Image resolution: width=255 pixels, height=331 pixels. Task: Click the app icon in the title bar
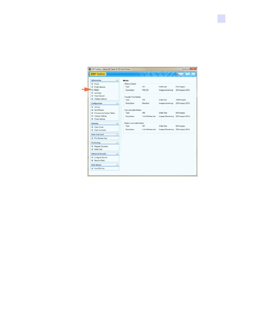point(90,69)
